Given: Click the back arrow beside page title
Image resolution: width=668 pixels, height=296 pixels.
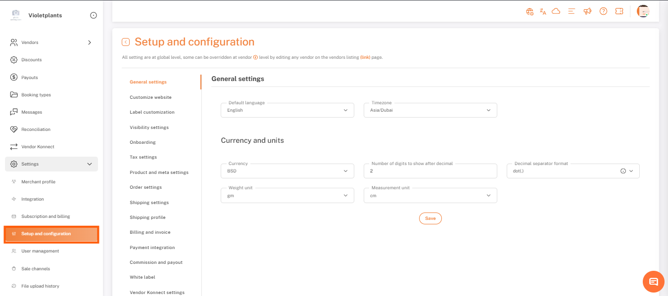Looking at the screenshot, I should point(126,42).
